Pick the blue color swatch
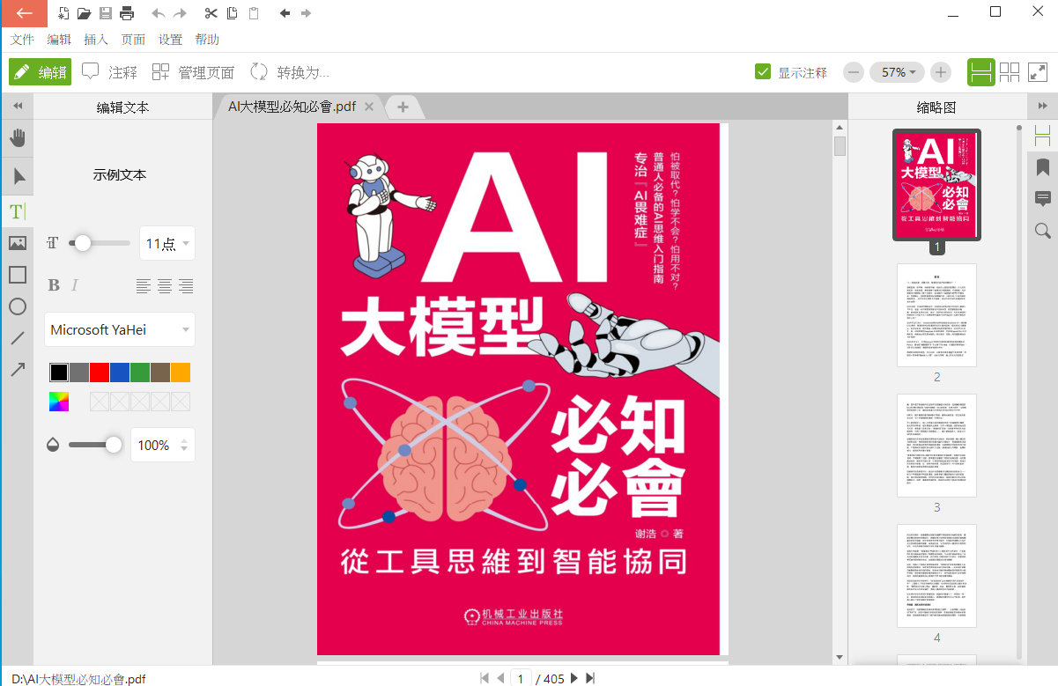 pos(120,373)
